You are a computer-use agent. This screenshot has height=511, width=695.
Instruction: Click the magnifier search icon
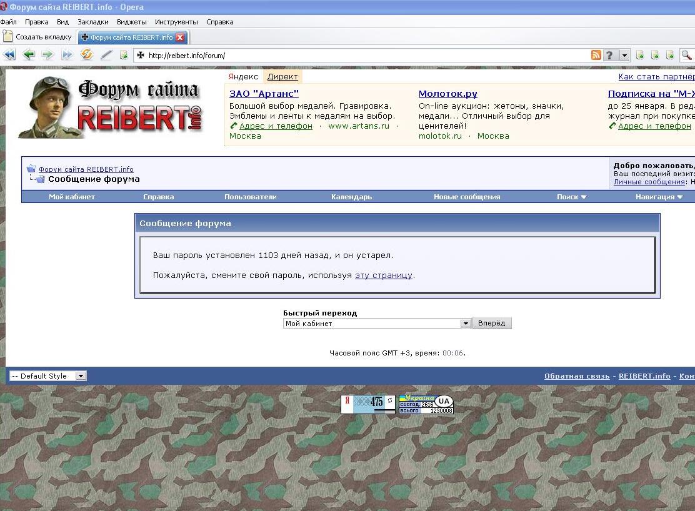(687, 55)
